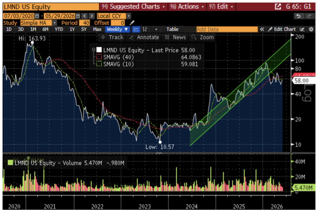Collapse the legend tree box icon
The width and height of the screenshot is (318, 213).
(x=94, y=49)
